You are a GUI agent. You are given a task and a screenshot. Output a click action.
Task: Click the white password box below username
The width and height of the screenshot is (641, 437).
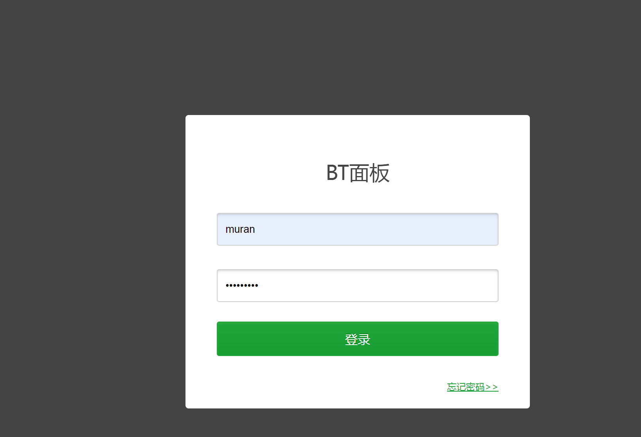pos(357,286)
